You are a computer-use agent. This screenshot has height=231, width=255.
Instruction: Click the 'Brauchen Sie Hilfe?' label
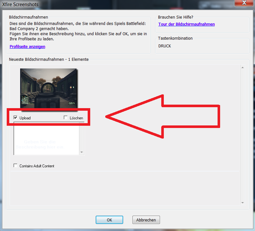[176, 17]
